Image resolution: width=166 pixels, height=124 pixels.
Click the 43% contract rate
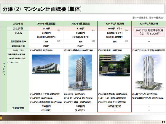click(x=80, y=42)
